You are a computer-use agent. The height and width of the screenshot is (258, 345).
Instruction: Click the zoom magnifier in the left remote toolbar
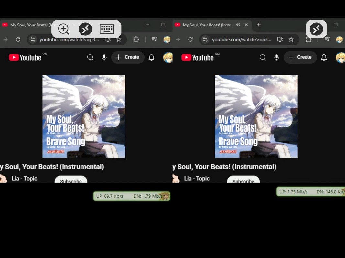(x=64, y=29)
